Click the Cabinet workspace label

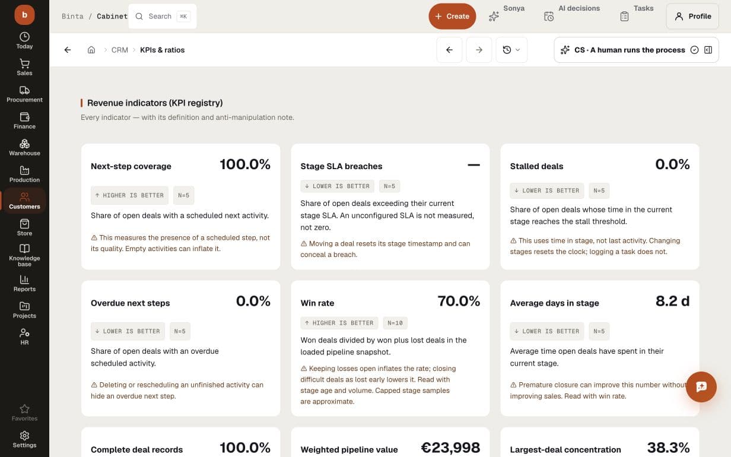[x=112, y=16]
